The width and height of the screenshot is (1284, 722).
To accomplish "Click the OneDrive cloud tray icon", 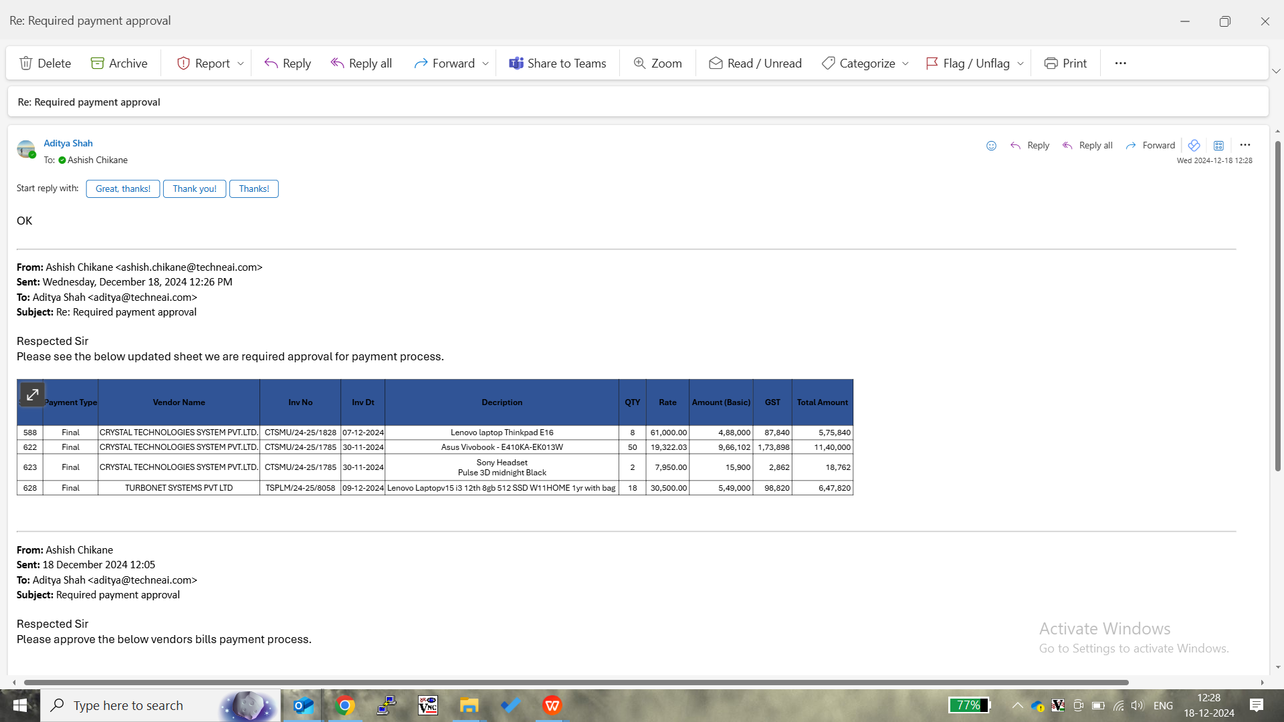I will (1038, 705).
